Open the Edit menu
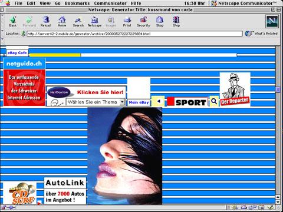Viewport: 283px width, 212px height. point(31,3)
